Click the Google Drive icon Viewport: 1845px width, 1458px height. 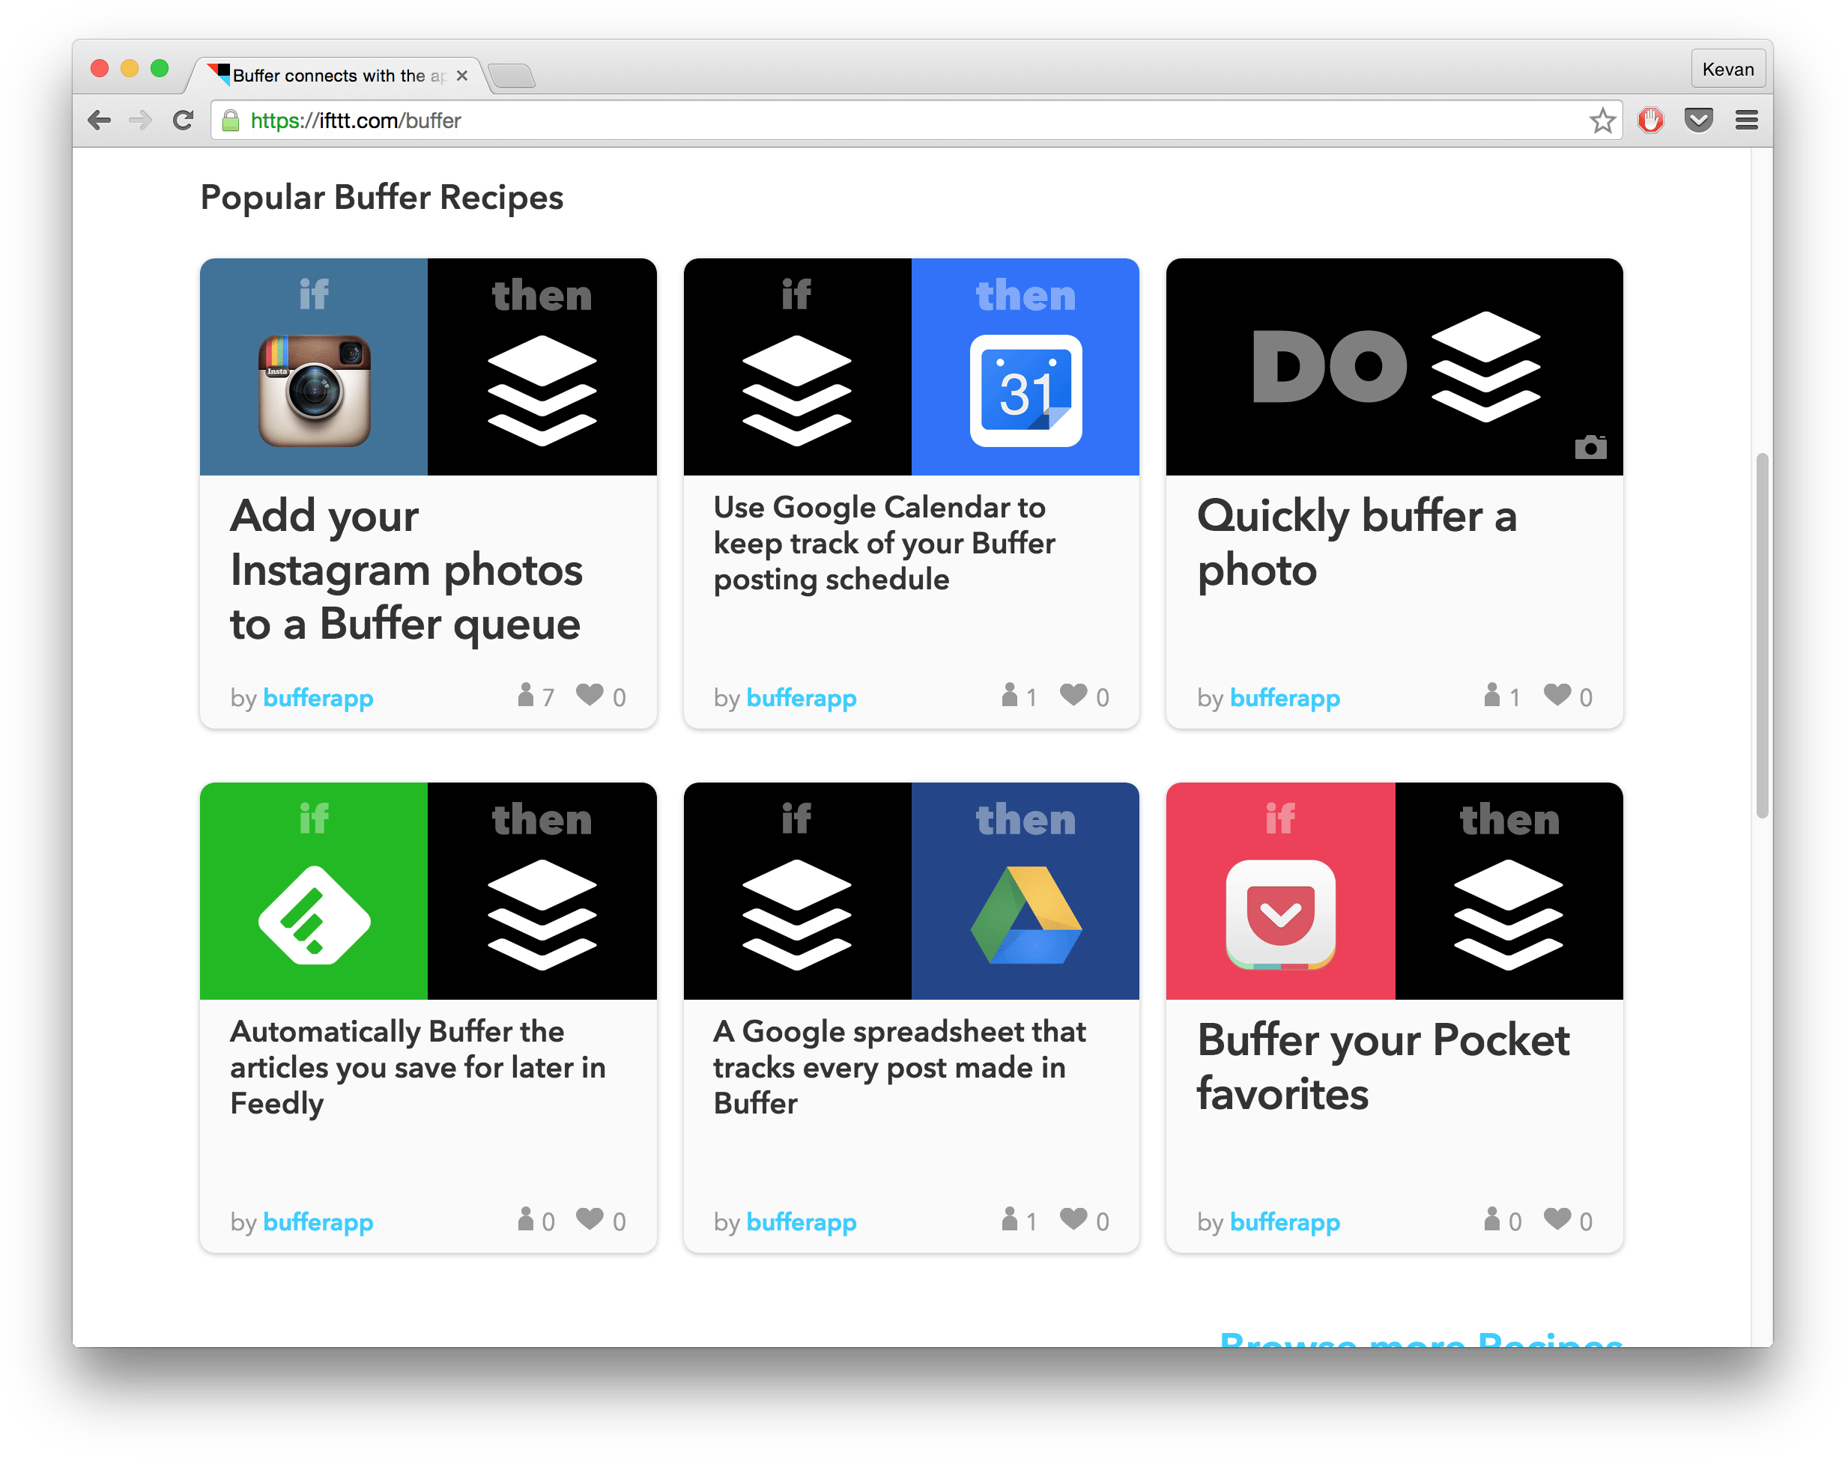(x=1025, y=915)
